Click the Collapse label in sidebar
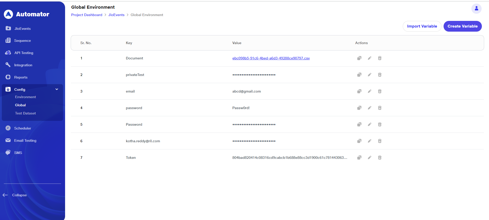 19,195
